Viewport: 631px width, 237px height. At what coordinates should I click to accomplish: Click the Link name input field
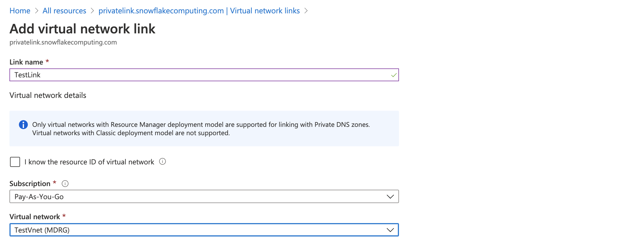204,75
